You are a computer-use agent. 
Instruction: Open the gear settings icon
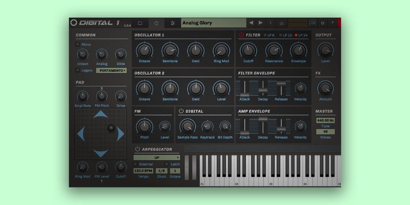coord(323,23)
